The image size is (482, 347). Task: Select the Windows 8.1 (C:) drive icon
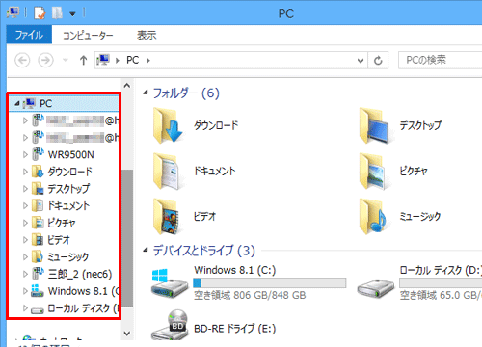pyautogui.click(x=170, y=282)
